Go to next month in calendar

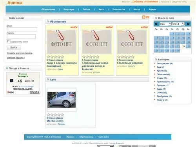pos(188,24)
